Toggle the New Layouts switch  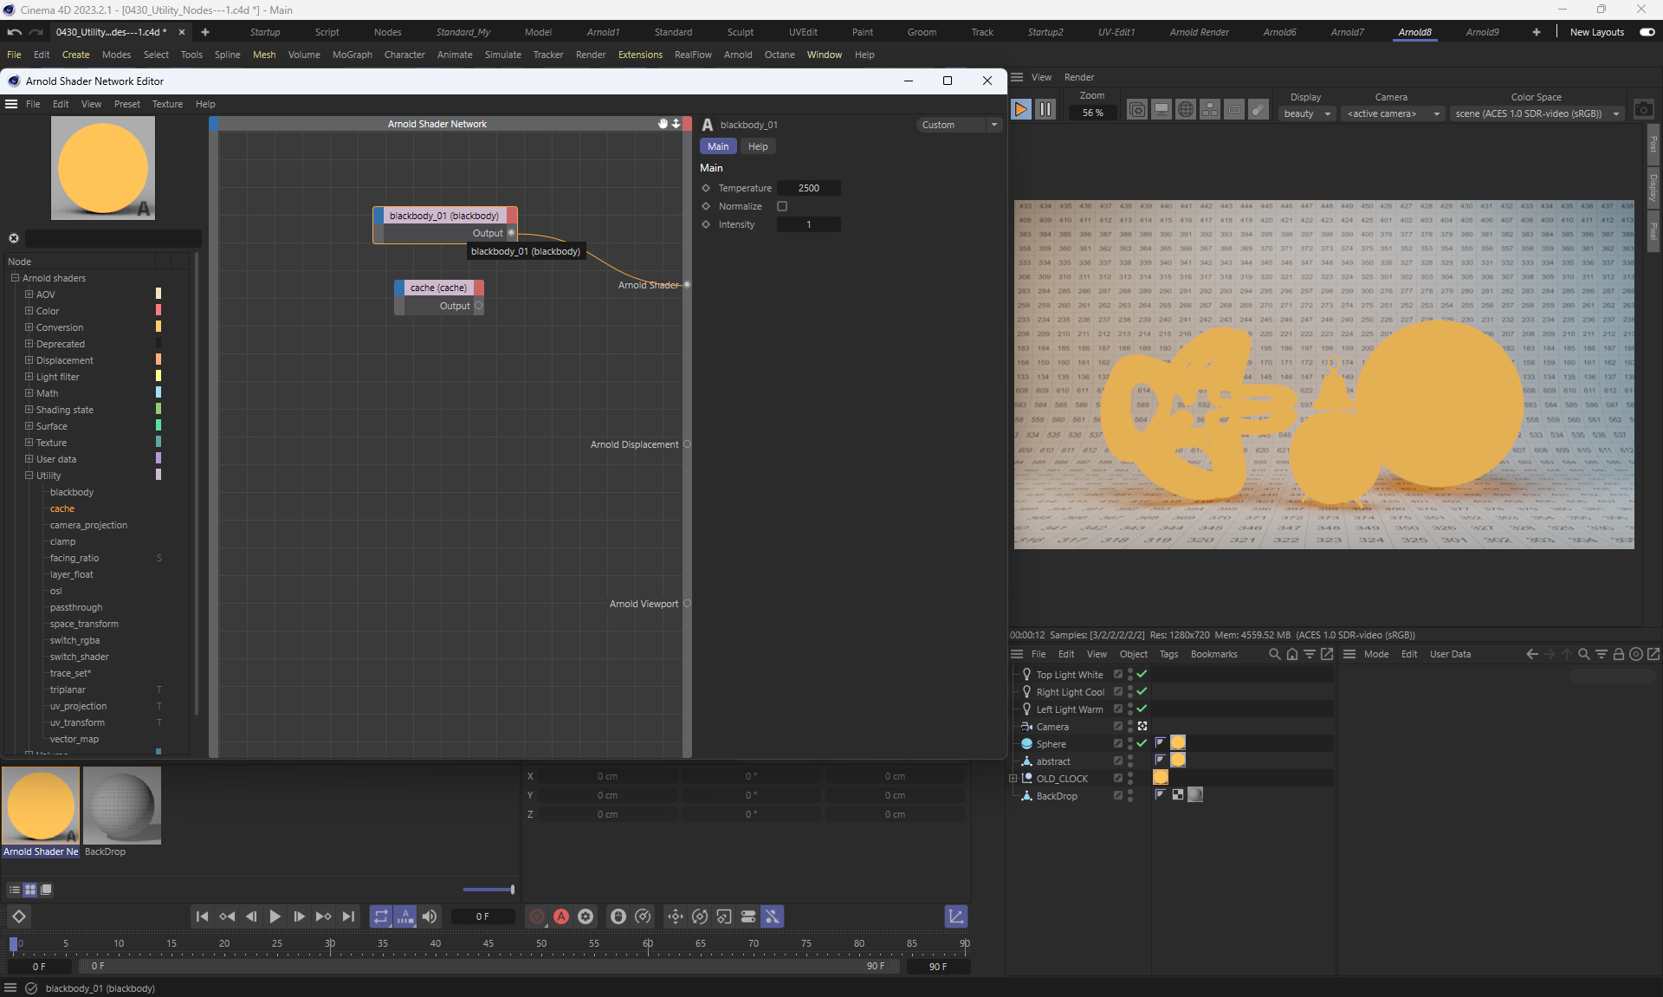click(x=1647, y=32)
